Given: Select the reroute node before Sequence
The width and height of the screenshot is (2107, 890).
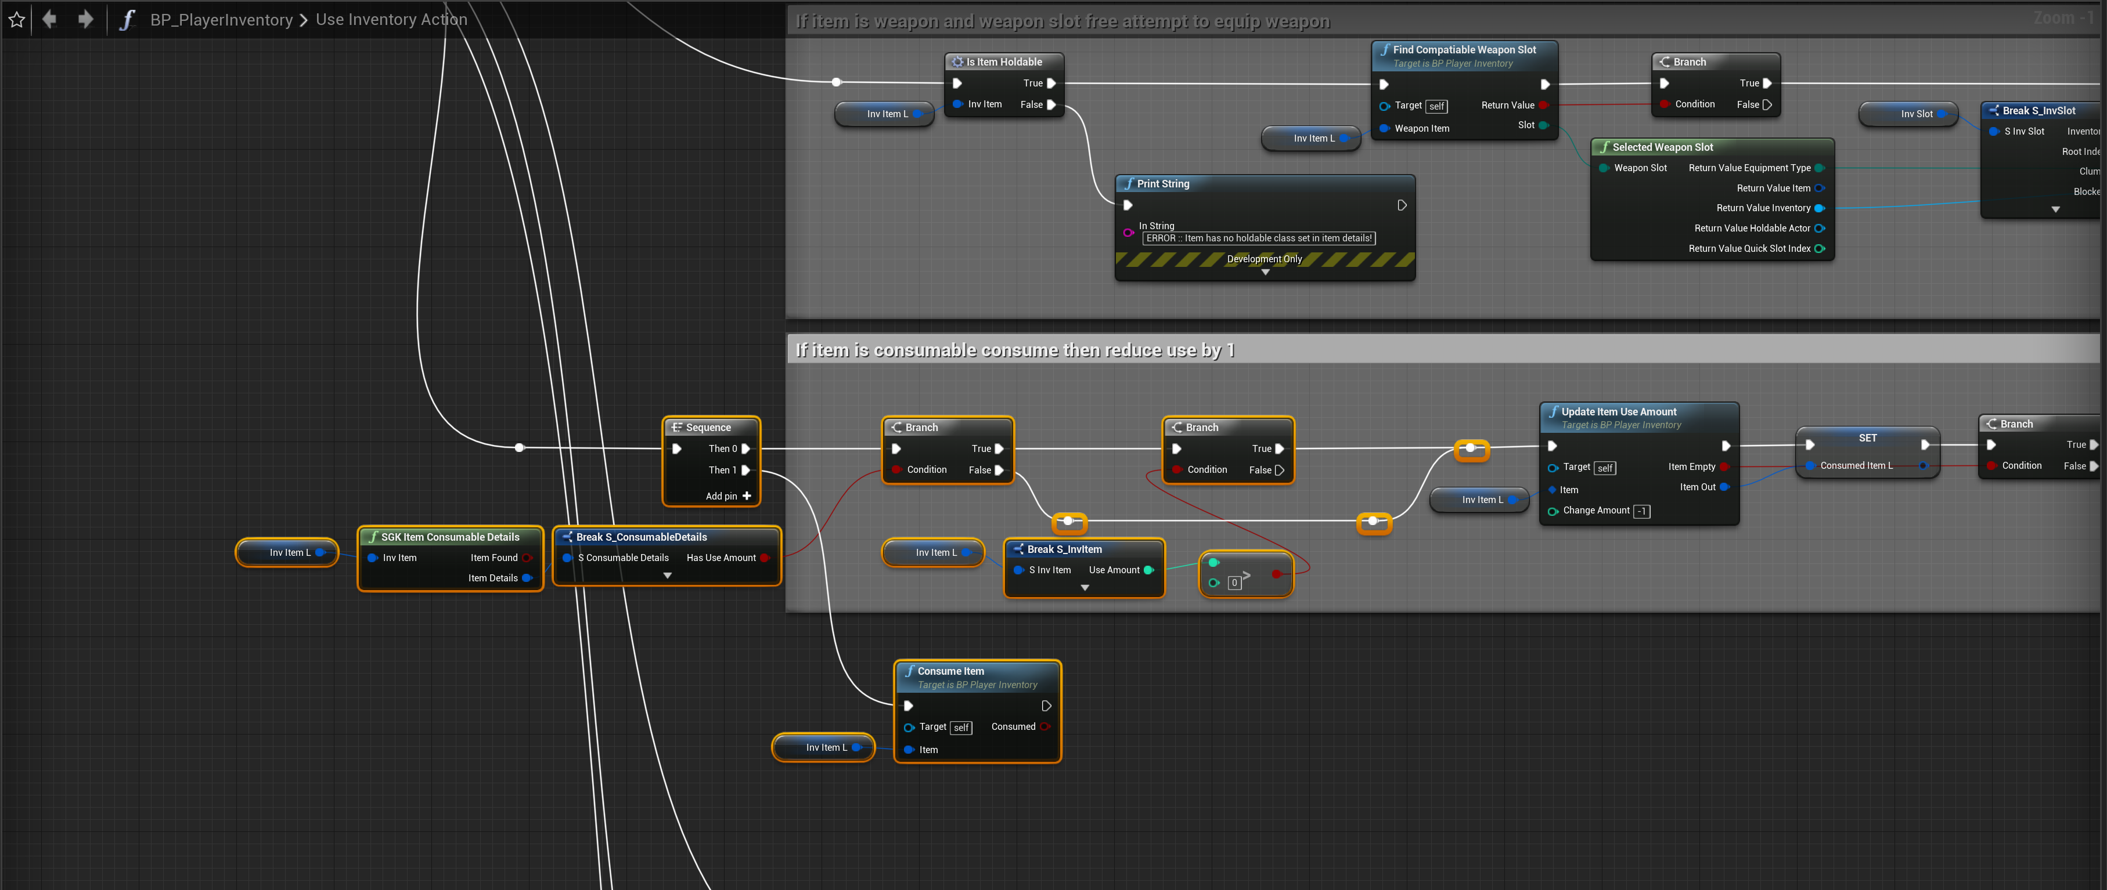Looking at the screenshot, I should [x=520, y=448].
